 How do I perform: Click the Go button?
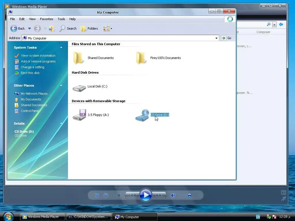(x=226, y=38)
